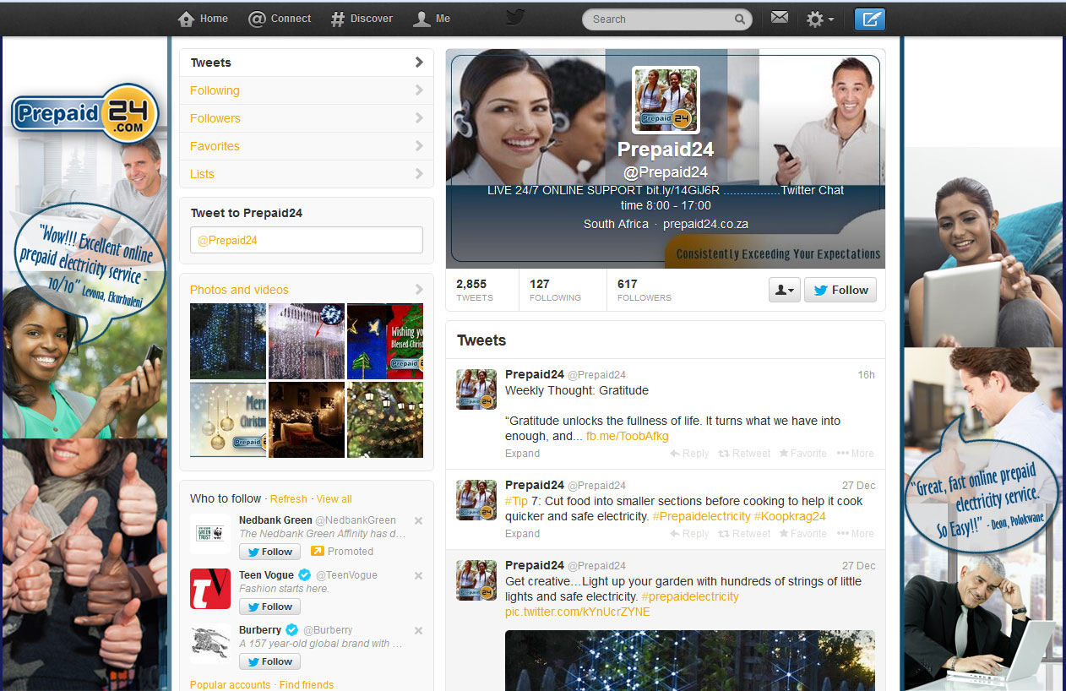Open direct messages envelope icon
Viewport: 1066px width, 691px height.
click(x=780, y=18)
